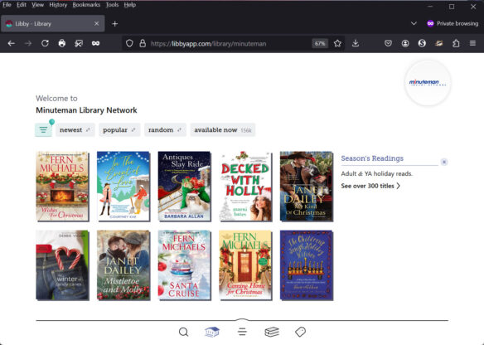Click the available now filter button
The height and width of the screenshot is (345, 484).
[223, 130]
